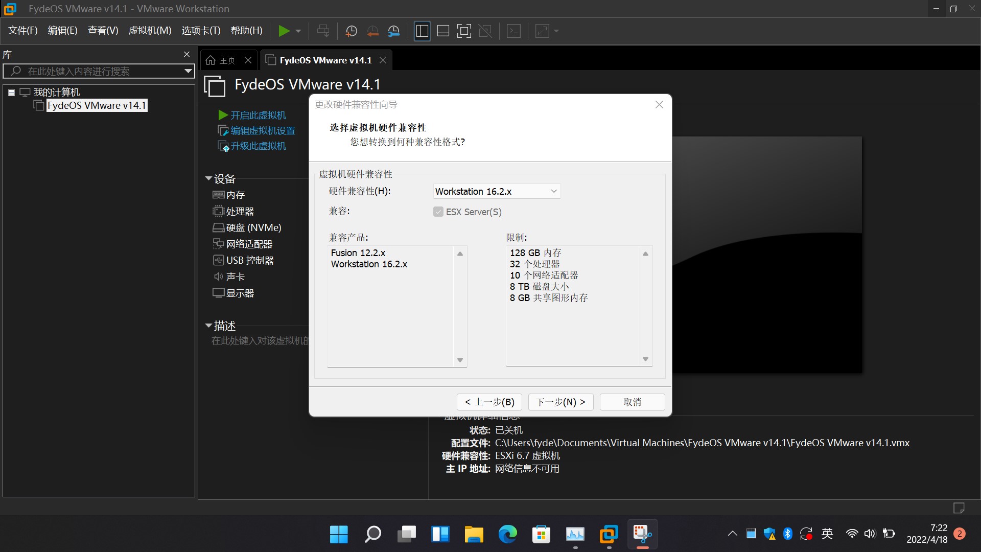Click down arrow of 兼容产品 list scrollbar

point(460,360)
